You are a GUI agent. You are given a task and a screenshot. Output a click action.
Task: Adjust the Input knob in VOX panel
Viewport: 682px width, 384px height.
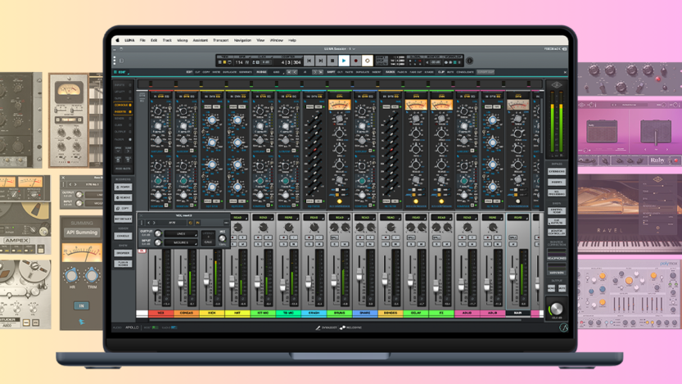(158, 242)
